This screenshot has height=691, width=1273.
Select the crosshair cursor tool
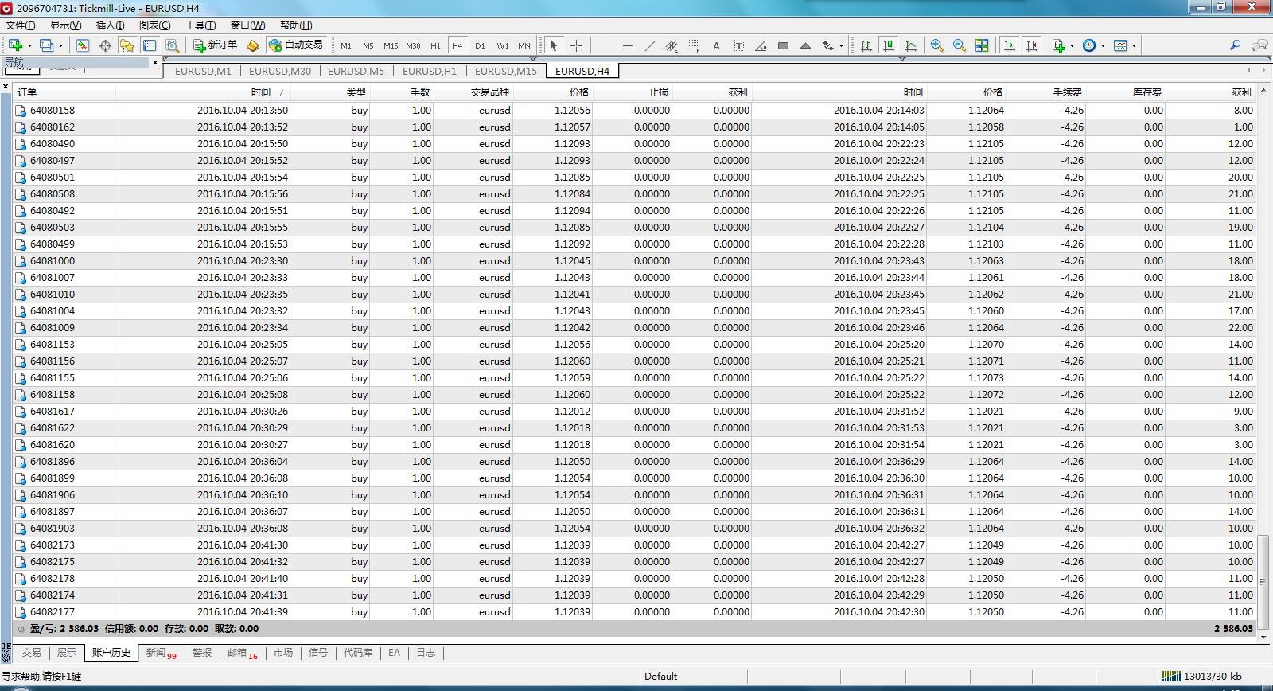click(x=577, y=45)
